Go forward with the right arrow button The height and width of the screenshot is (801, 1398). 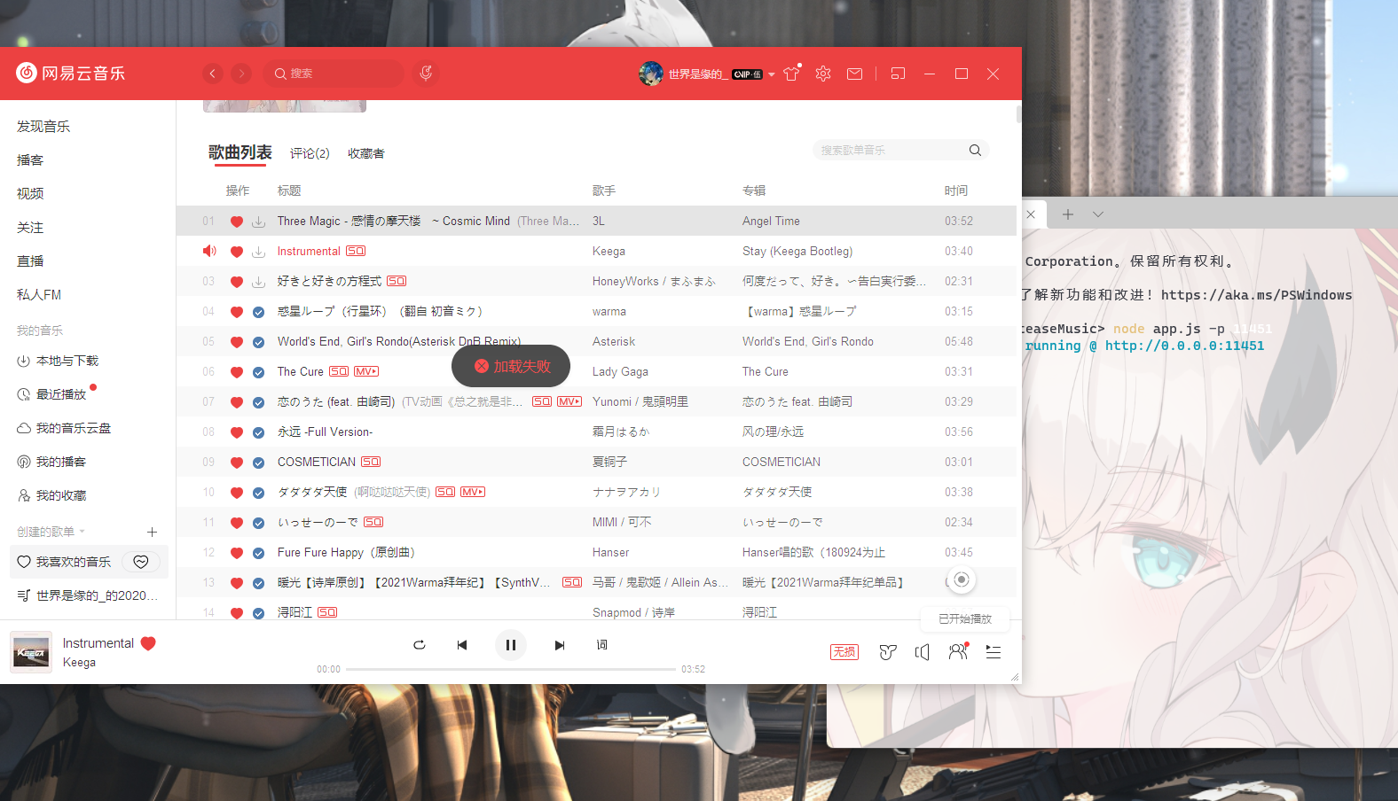241,74
